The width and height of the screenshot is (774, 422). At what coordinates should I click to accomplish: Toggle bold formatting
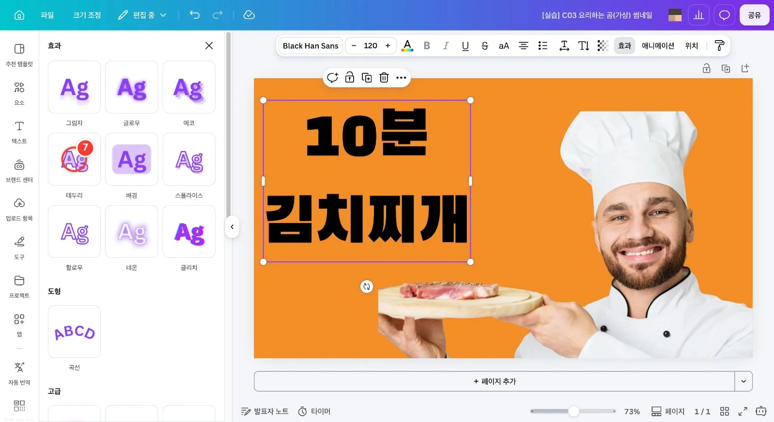pyautogui.click(x=427, y=45)
